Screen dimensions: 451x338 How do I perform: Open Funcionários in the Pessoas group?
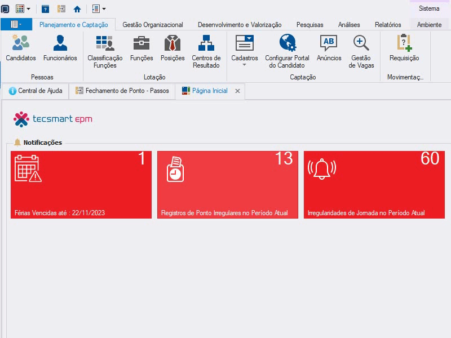(60, 48)
